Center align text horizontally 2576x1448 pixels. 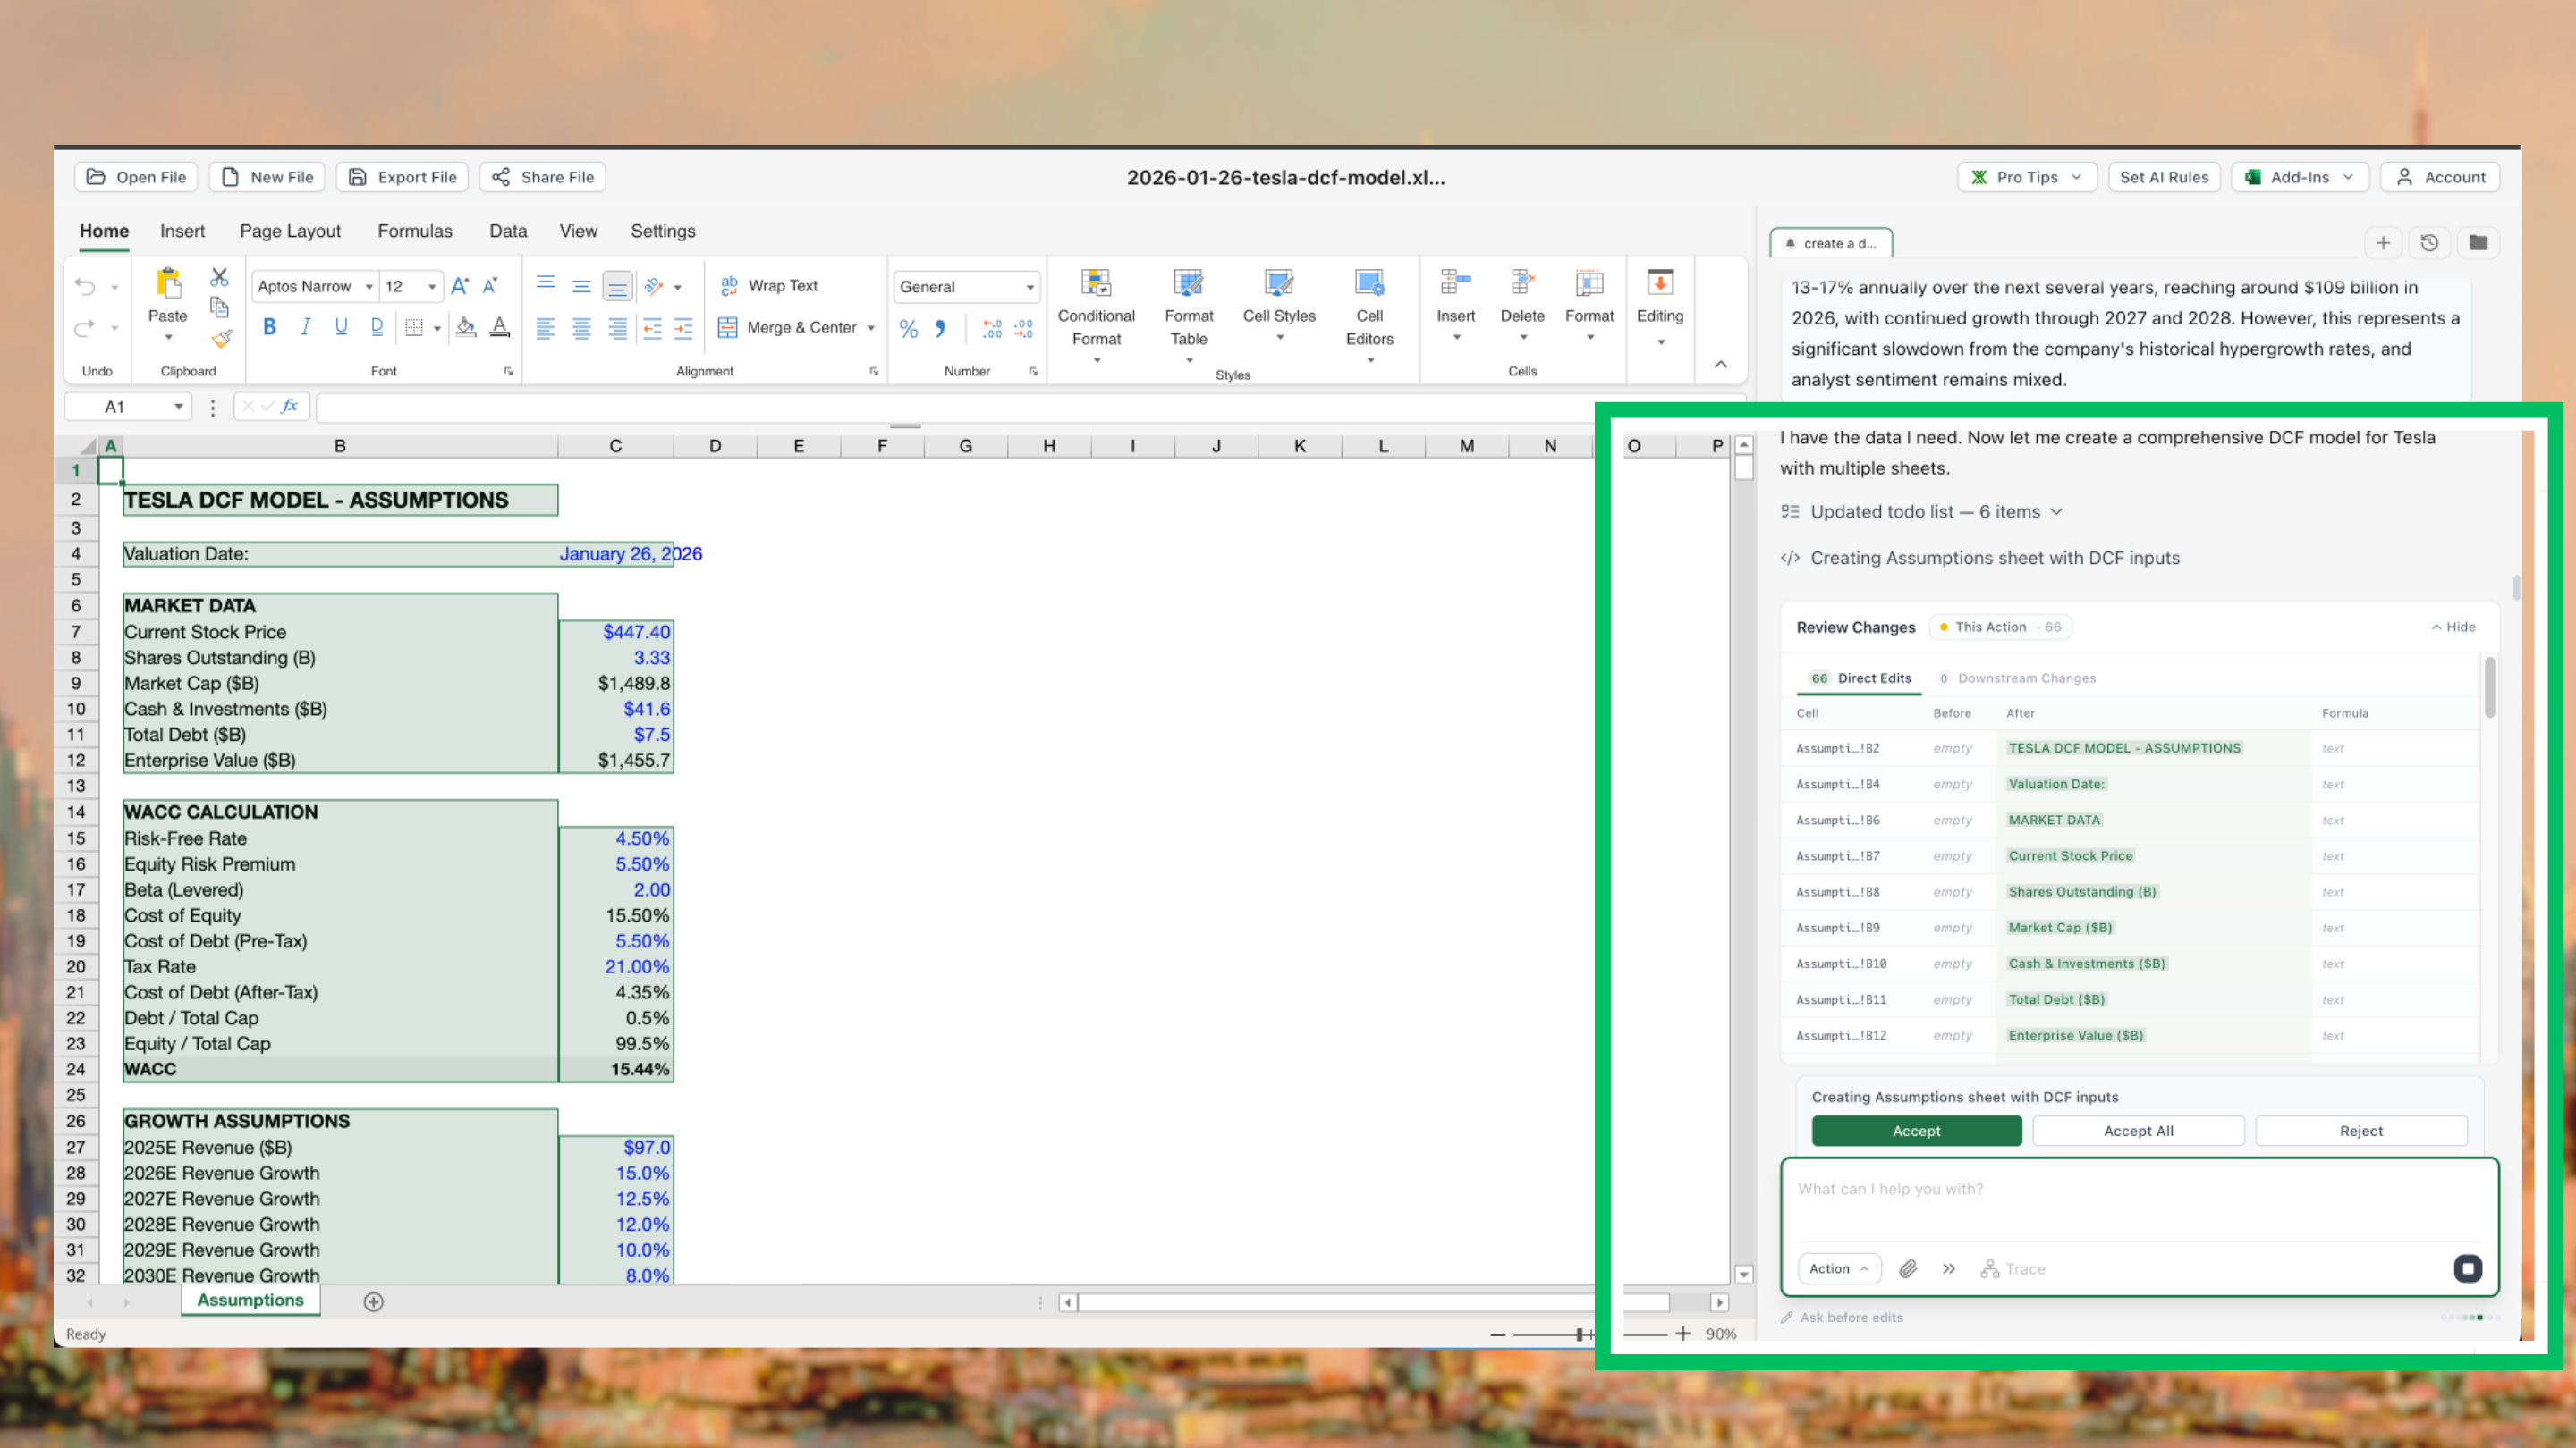581,328
